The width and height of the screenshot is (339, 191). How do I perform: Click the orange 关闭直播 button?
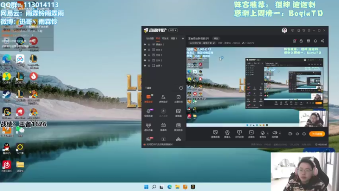point(317,134)
